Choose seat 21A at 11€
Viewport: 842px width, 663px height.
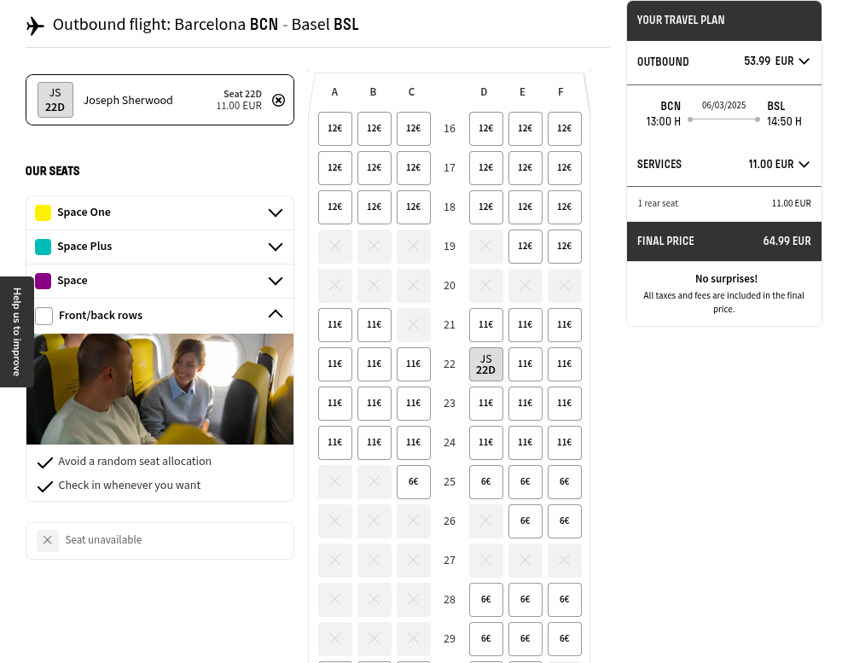pos(335,325)
